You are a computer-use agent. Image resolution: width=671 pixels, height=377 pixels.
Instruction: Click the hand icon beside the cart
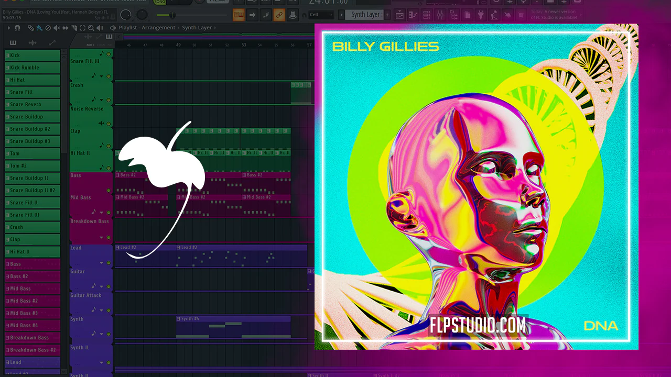point(507,15)
